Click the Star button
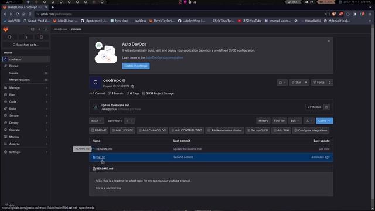 [299, 82]
